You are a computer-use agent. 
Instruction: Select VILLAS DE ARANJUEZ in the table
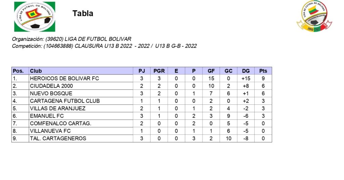click(x=57, y=108)
